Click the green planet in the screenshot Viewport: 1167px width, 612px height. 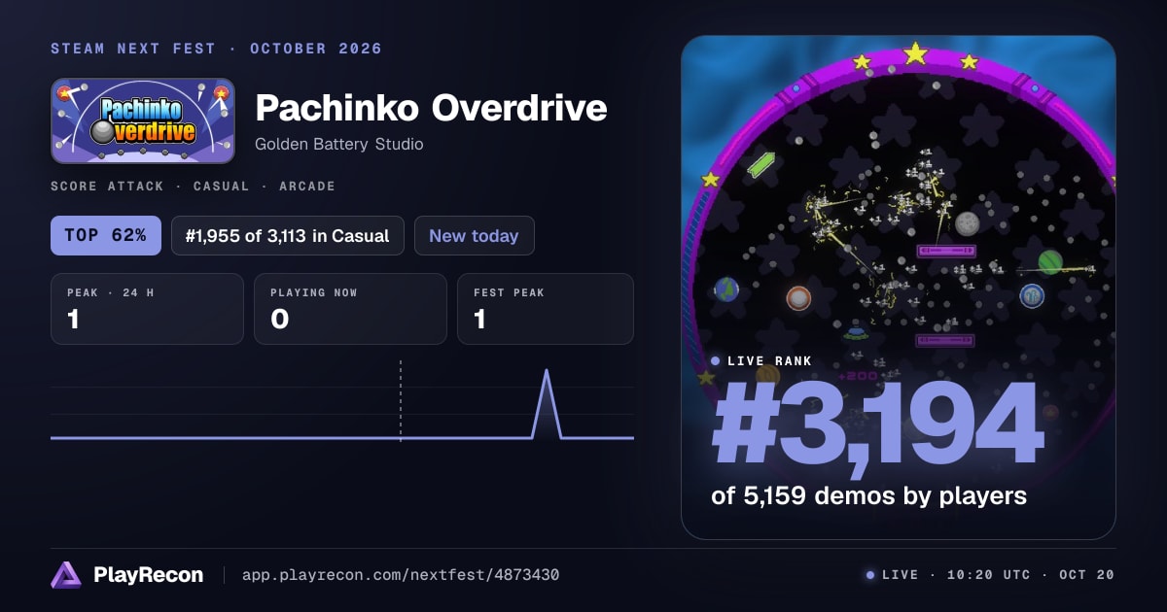[x=1050, y=262]
